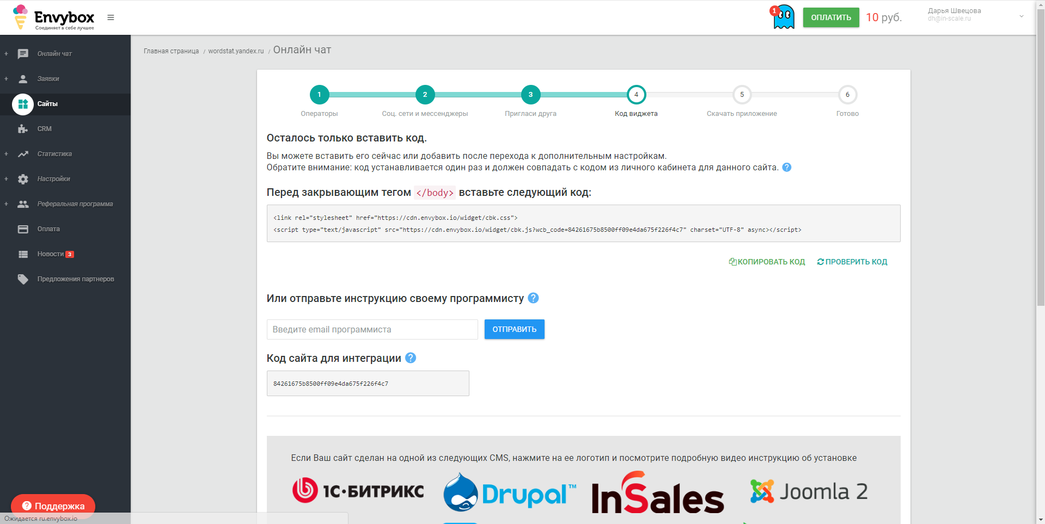Go to step 1 Операторы
This screenshot has height=524, width=1045.
click(319, 95)
